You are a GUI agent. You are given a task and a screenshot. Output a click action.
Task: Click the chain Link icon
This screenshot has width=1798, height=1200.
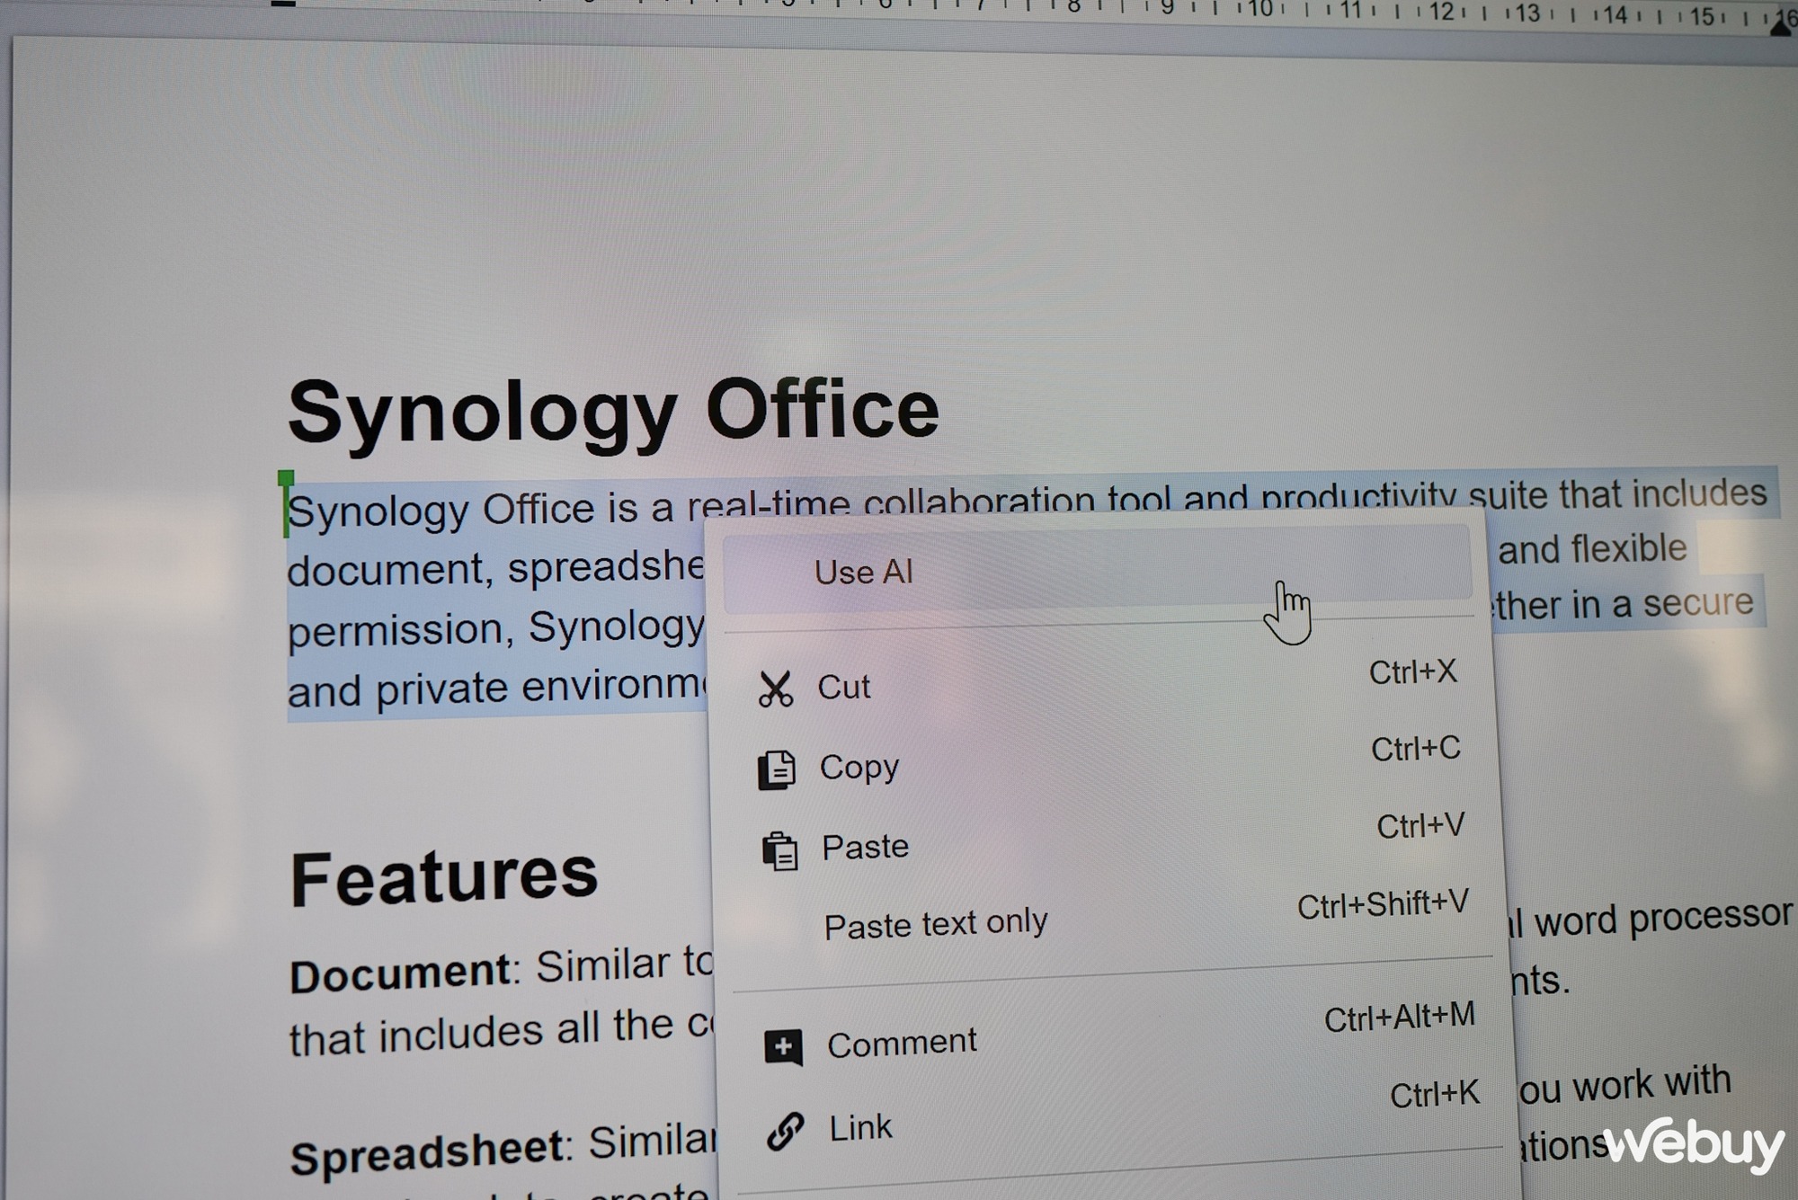[x=785, y=1130]
